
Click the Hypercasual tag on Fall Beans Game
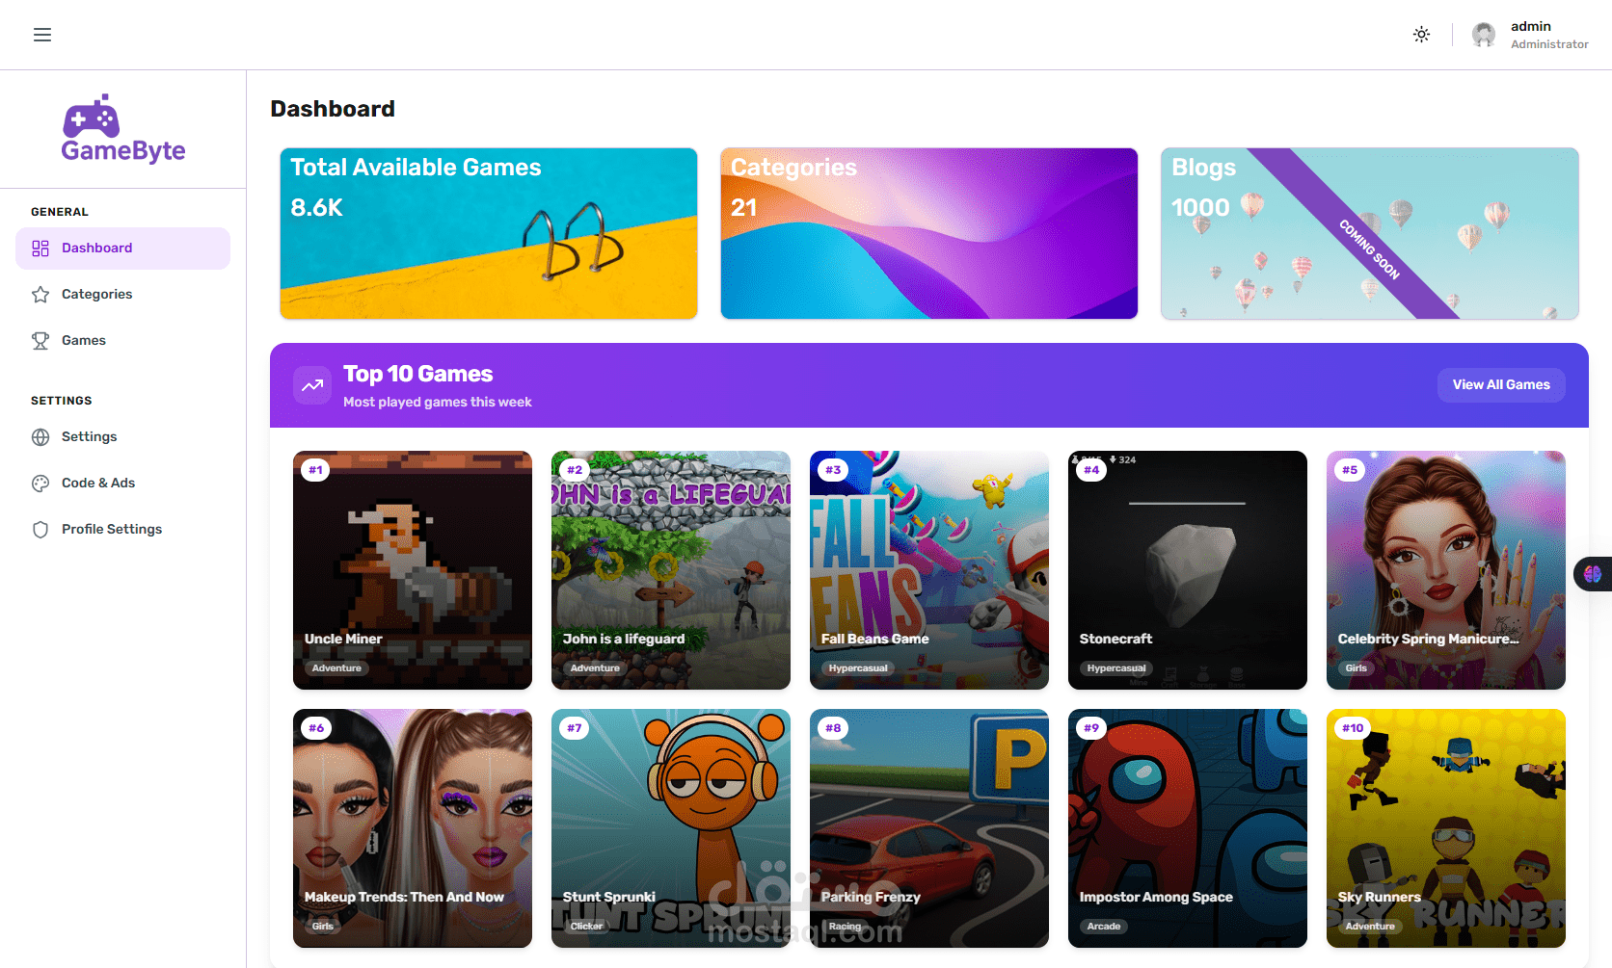[x=858, y=668]
